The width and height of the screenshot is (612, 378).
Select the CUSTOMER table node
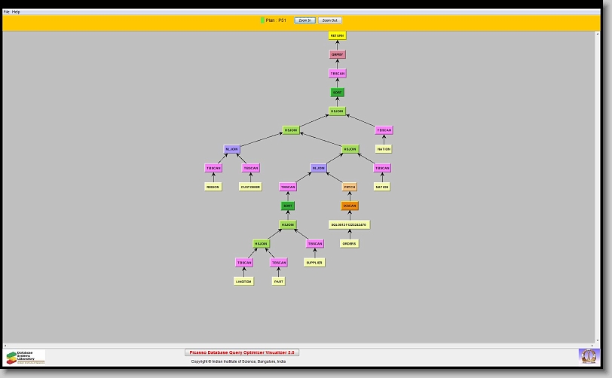coord(250,187)
